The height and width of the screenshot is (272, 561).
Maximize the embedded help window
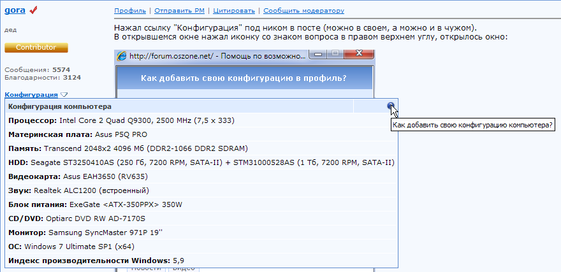click(x=335, y=54)
